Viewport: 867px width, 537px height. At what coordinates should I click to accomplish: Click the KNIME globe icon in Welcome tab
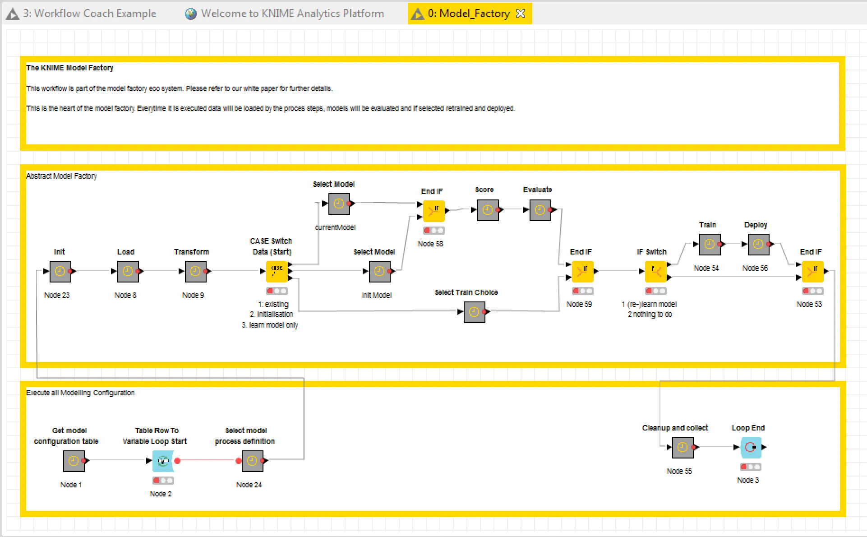point(191,14)
